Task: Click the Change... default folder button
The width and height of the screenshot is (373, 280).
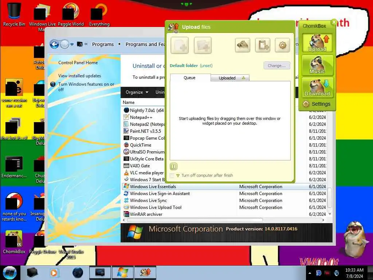Action: (x=277, y=66)
